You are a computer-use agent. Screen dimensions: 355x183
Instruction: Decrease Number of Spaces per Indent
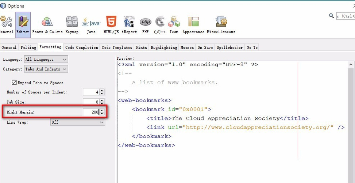102,94
